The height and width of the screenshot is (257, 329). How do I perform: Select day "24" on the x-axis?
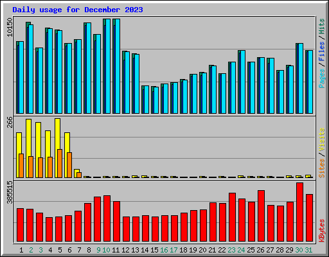pyautogui.click(x=241, y=250)
